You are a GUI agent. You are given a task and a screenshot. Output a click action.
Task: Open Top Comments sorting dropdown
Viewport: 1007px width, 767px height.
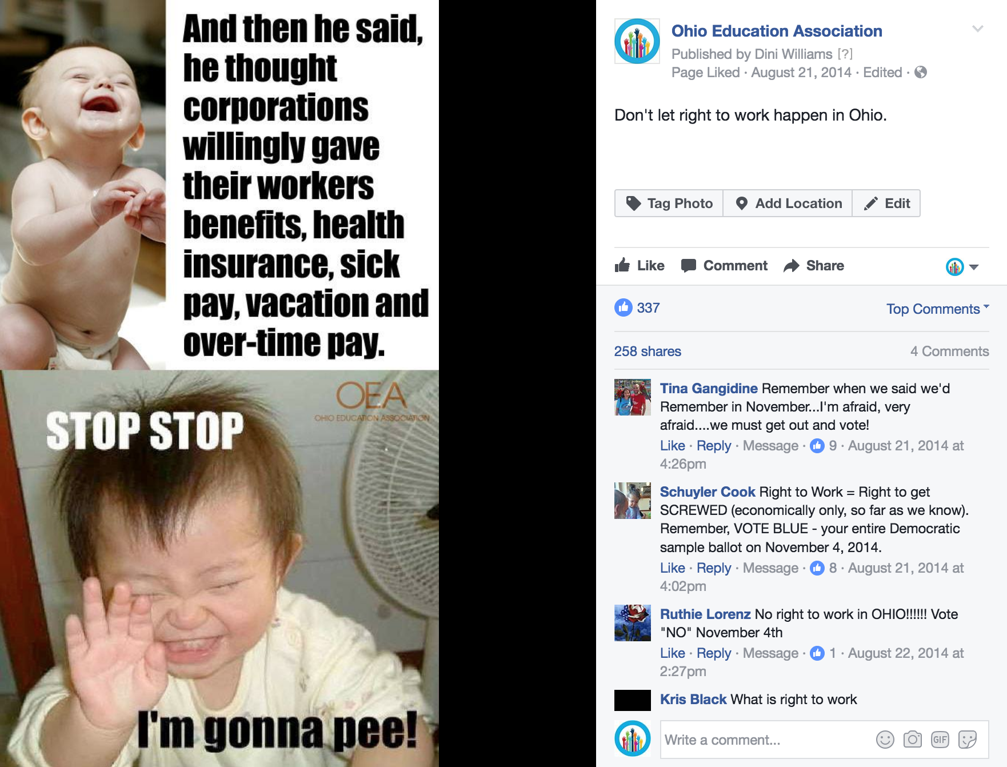(x=937, y=309)
